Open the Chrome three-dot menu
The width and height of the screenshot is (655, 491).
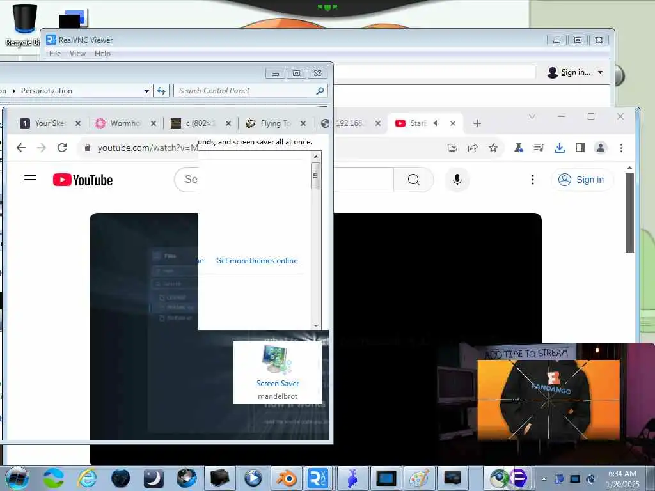point(621,148)
